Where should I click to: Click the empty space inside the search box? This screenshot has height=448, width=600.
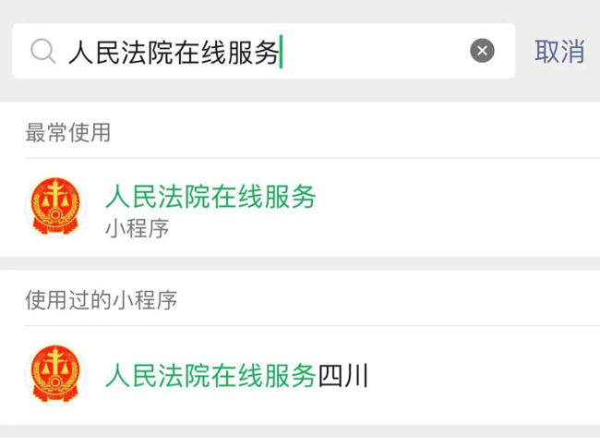tap(375, 51)
